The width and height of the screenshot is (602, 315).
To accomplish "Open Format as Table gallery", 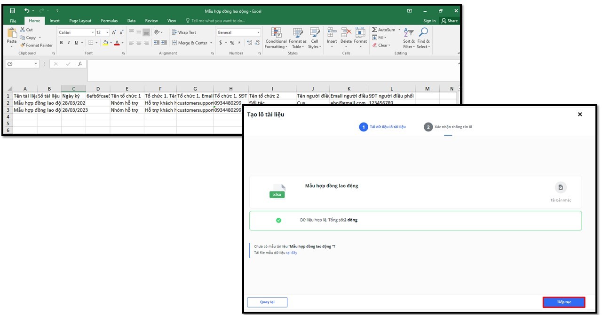I will coord(298,38).
